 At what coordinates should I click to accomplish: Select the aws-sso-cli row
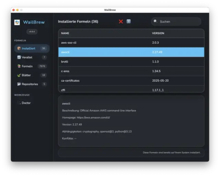[131, 42]
